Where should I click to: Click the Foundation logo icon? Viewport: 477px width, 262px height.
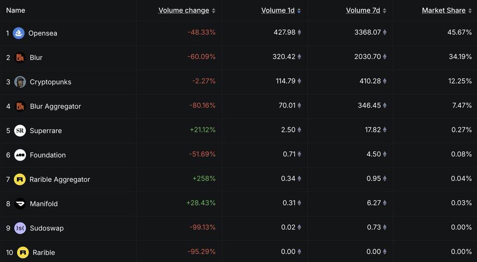click(x=20, y=155)
